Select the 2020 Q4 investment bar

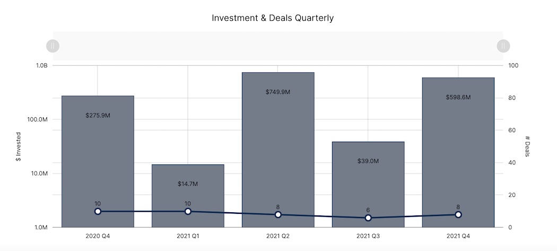point(98,154)
